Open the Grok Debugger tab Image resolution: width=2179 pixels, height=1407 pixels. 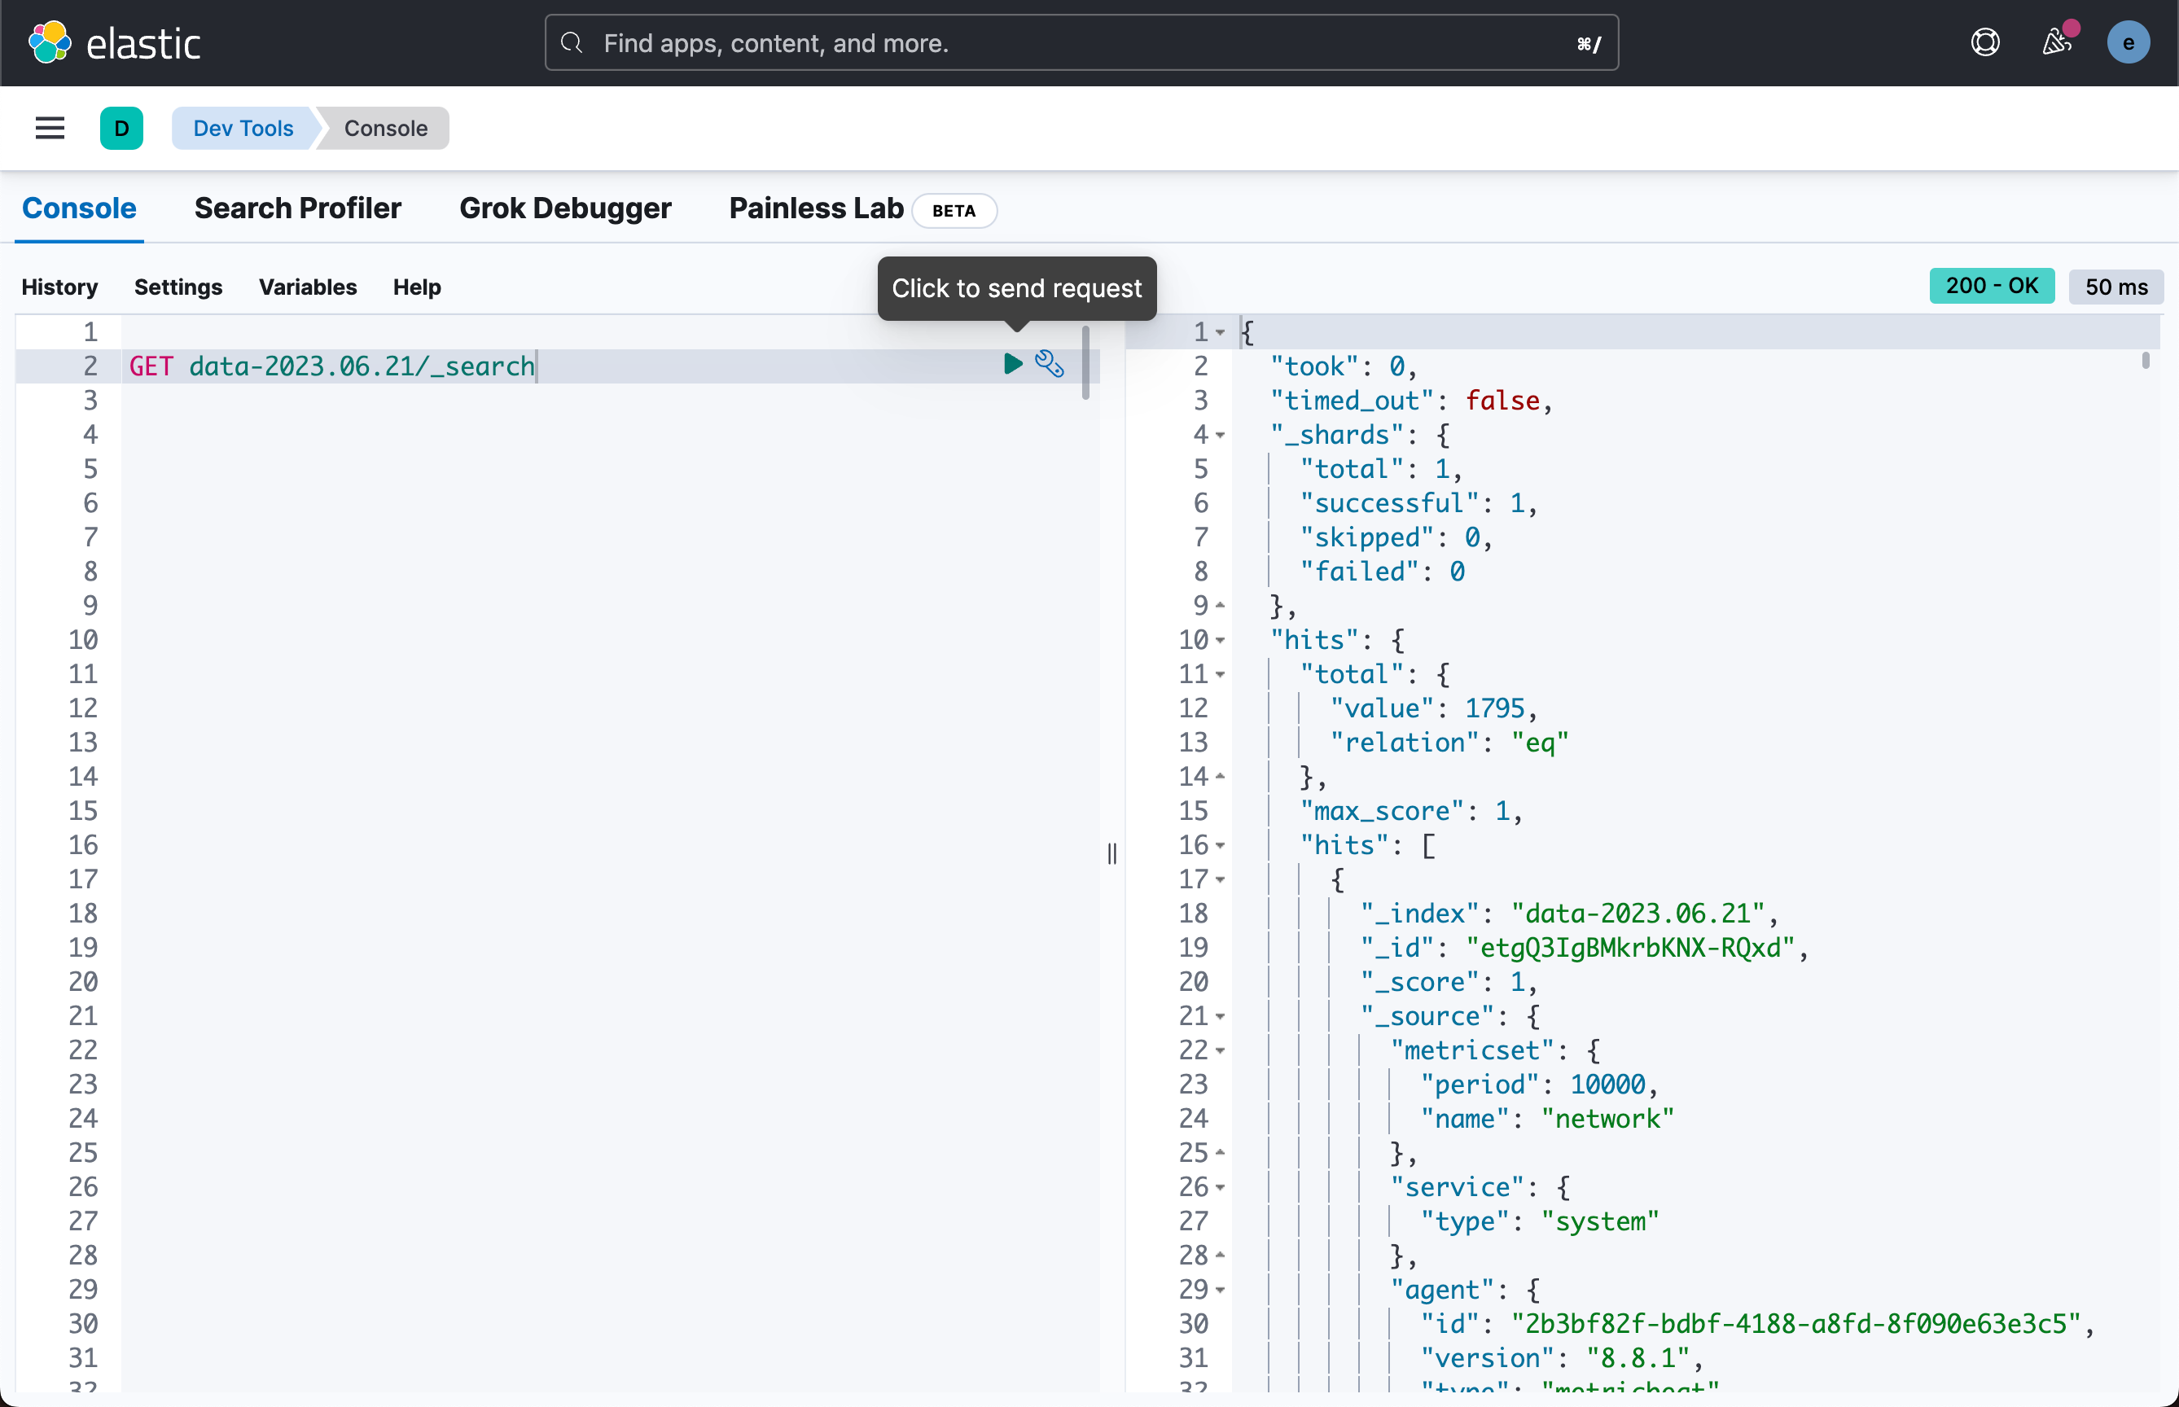click(x=564, y=208)
